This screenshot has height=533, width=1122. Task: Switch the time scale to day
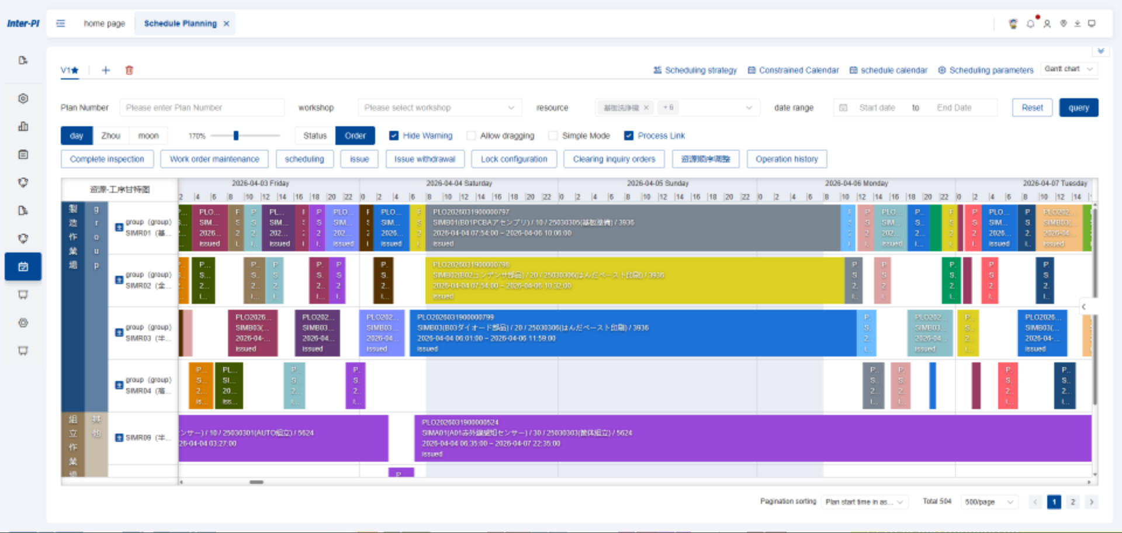pyautogui.click(x=77, y=136)
